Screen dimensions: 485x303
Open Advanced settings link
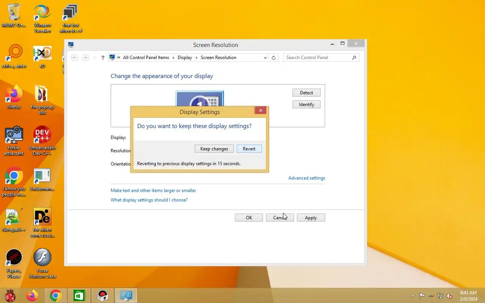tap(307, 178)
